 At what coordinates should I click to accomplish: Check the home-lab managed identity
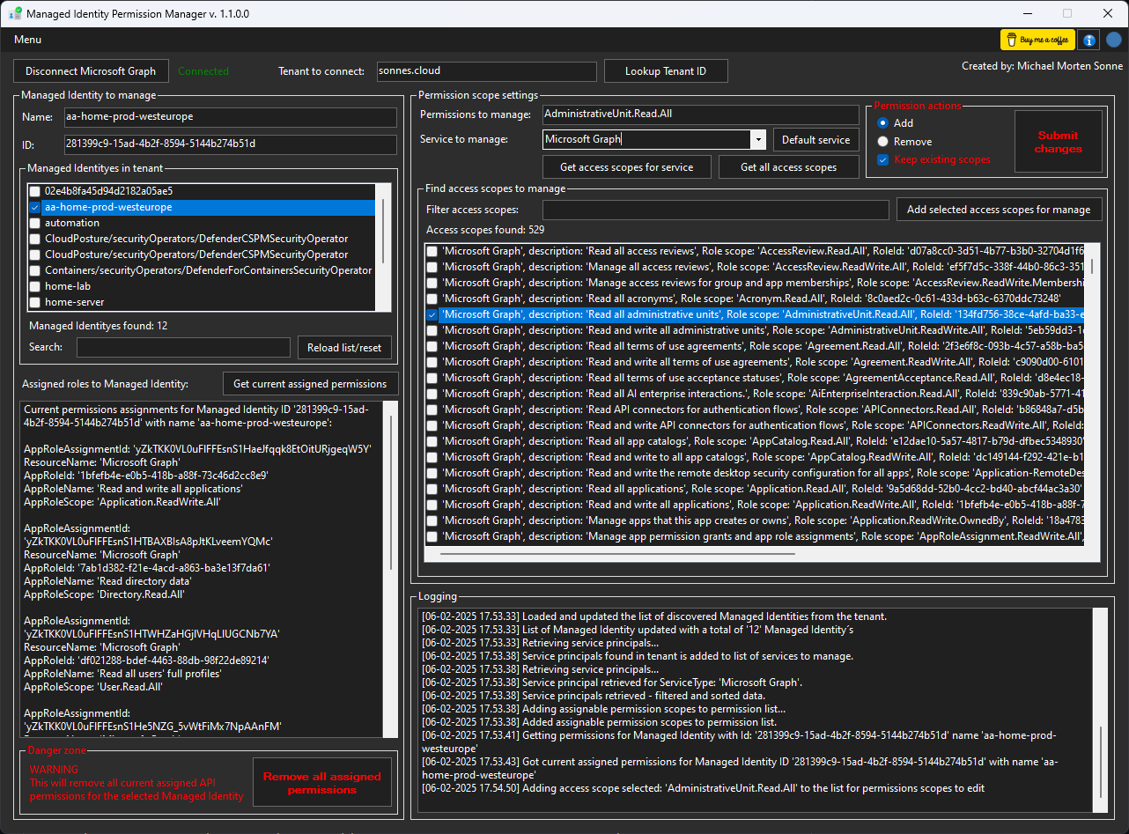(34, 286)
